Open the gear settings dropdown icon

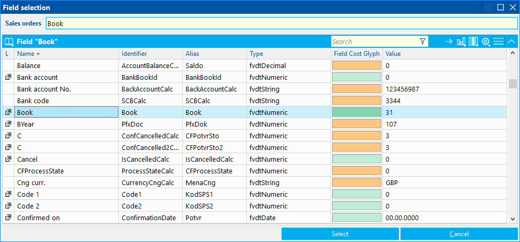click(x=486, y=41)
